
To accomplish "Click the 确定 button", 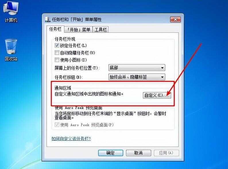I will pyautogui.click(x=111, y=153).
